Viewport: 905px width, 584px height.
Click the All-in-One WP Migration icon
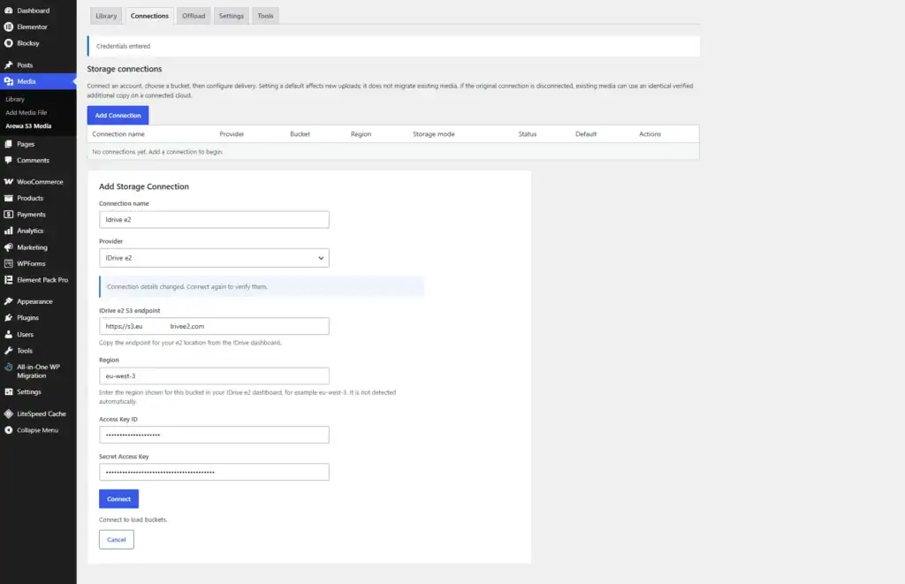pos(9,367)
